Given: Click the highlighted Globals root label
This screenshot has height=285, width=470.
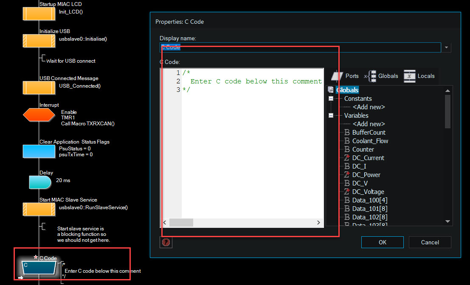Looking at the screenshot, I should [347, 90].
